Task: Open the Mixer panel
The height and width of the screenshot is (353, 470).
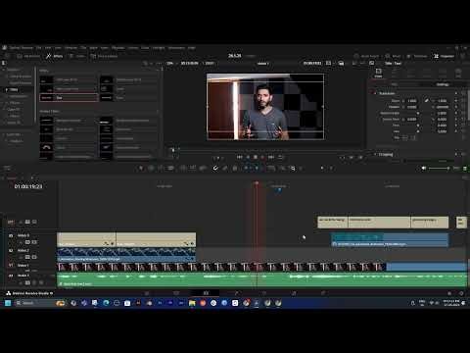Action: [x=393, y=56]
